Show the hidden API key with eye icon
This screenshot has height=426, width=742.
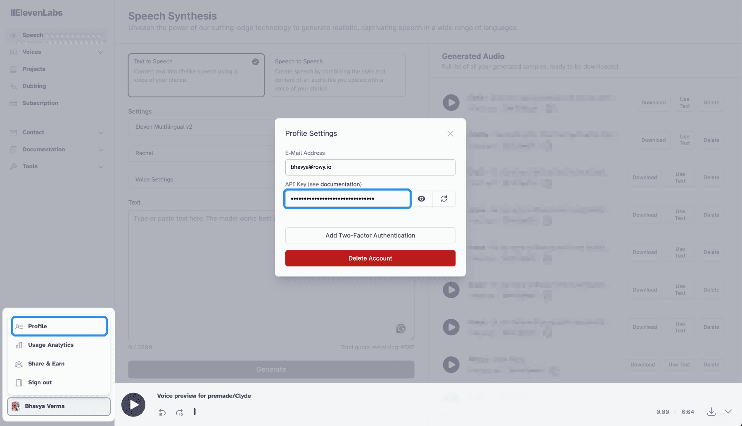tap(421, 199)
